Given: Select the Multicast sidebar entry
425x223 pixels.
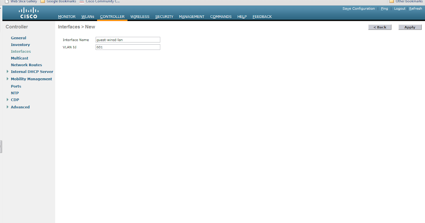Looking at the screenshot, I should (x=19, y=58).
